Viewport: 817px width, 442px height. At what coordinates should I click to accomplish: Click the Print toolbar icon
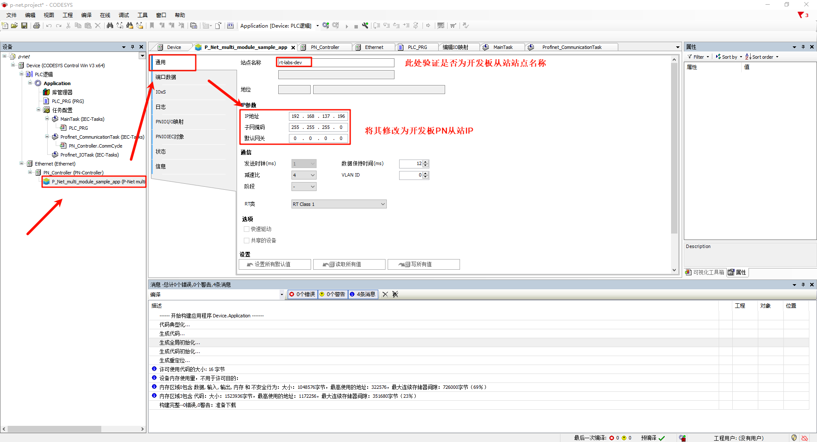pyautogui.click(x=37, y=26)
